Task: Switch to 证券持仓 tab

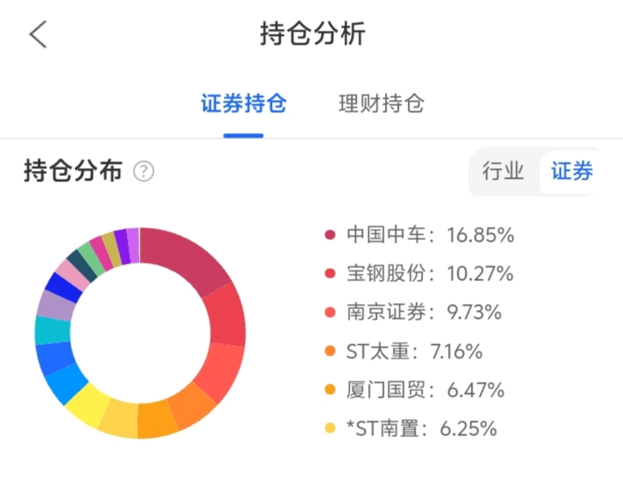Action: pyautogui.click(x=243, y=104)
